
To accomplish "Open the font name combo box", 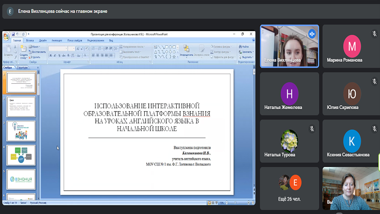I will click(58, 48).
